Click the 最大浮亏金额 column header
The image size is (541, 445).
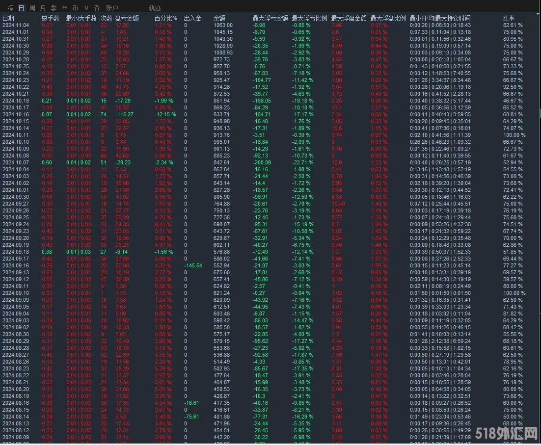click(x=270, y=18)
